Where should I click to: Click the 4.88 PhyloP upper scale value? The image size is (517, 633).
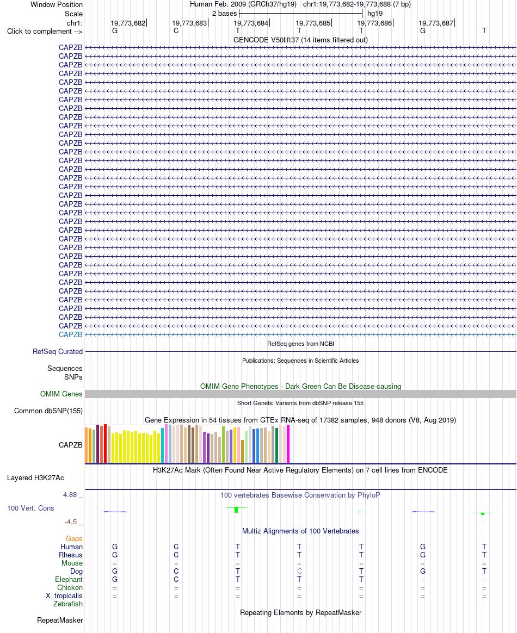pyautogui.click(x=70, y=495)
